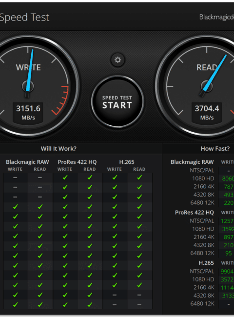
Task: Click the 1257 value for ProRes NTSC/PAL
Action: click(227, 221)
